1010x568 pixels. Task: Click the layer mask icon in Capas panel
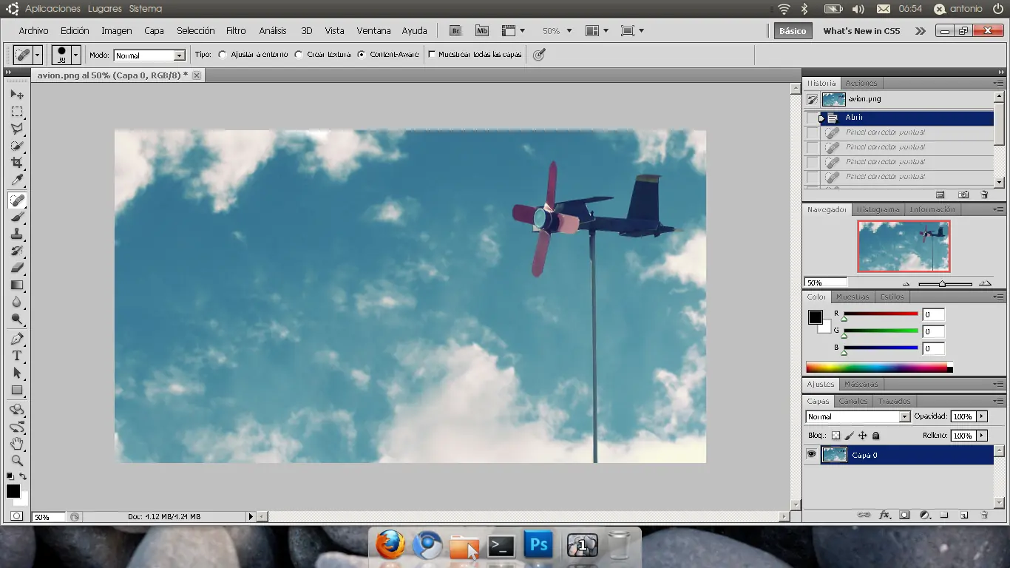pos(904,515)
